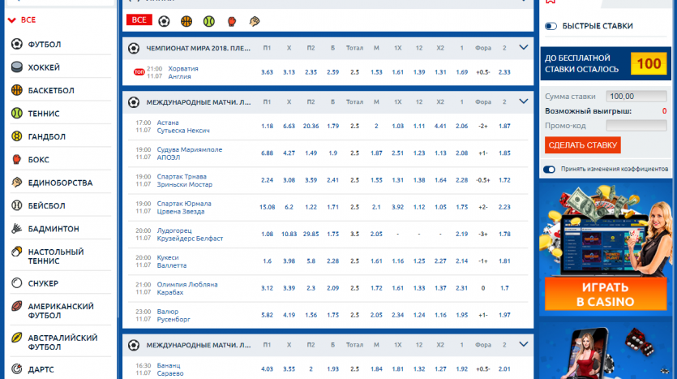
Task: Toggle Принять изменения коэффициентов switch
Action: click(x=550, y=169)
